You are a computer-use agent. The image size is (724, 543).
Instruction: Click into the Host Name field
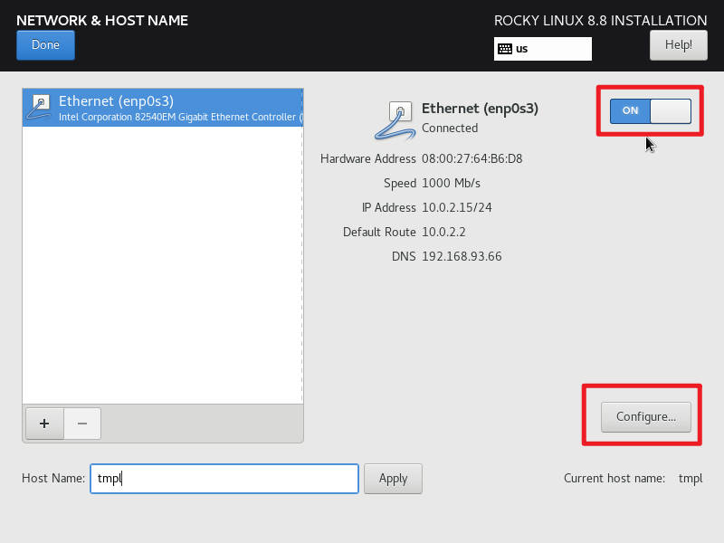pyautogui.click(x=224, y=479)
